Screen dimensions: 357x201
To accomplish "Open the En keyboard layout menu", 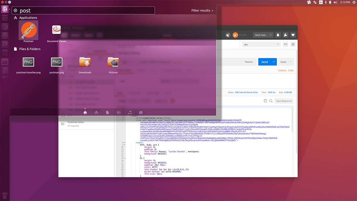I will pyautogui.click(x=321, y=2).
